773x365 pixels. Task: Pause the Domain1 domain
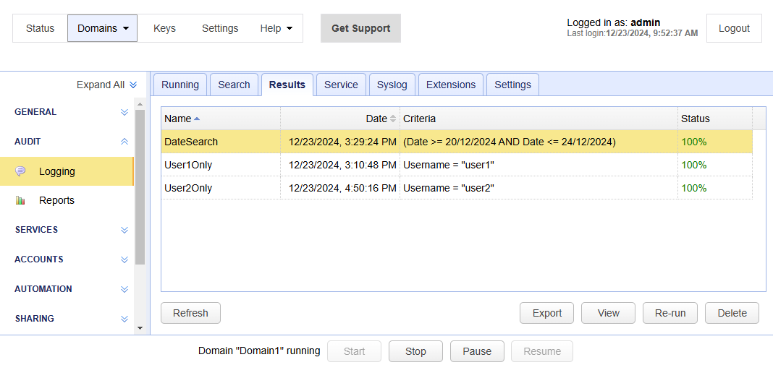pyautogui.click(x=477, y=351)
